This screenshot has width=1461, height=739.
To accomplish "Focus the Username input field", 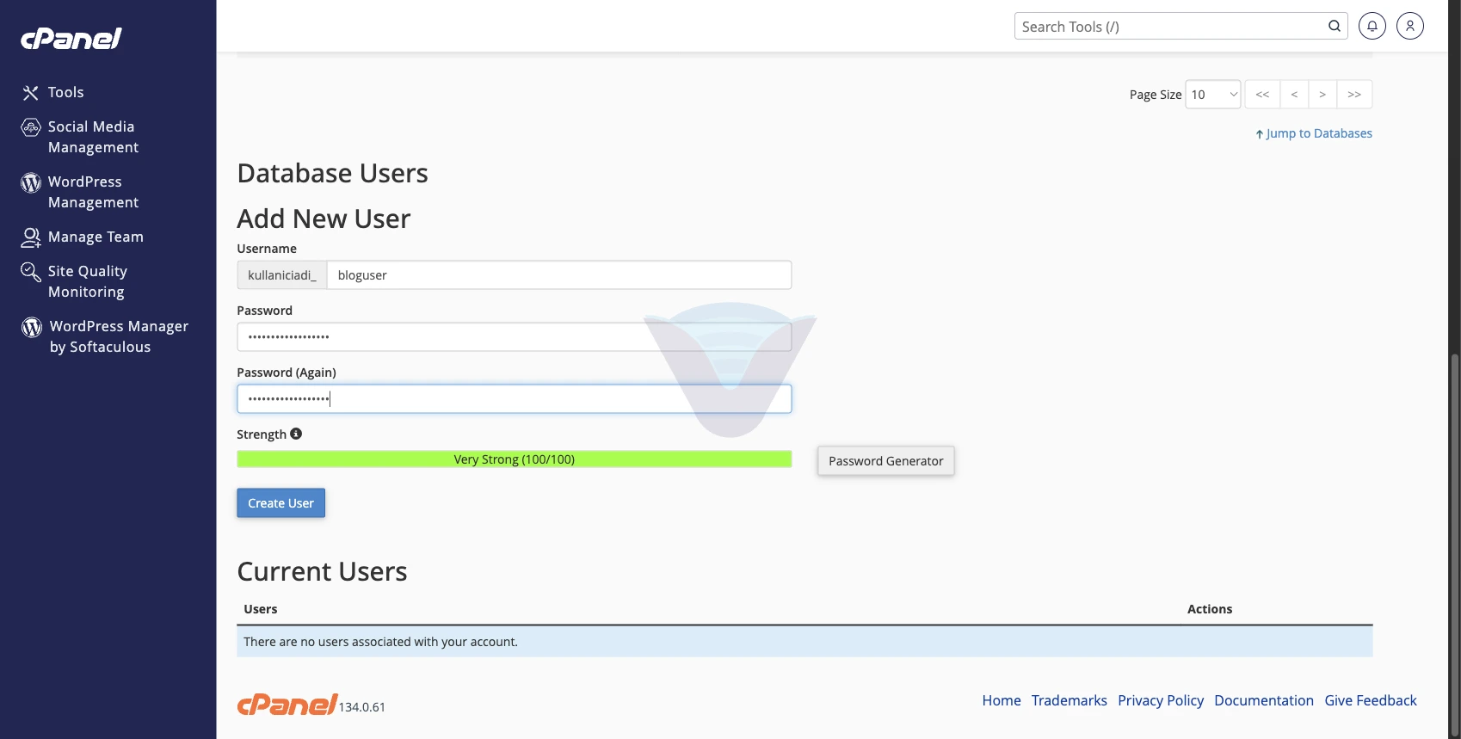I will click(x=559, y=275).
